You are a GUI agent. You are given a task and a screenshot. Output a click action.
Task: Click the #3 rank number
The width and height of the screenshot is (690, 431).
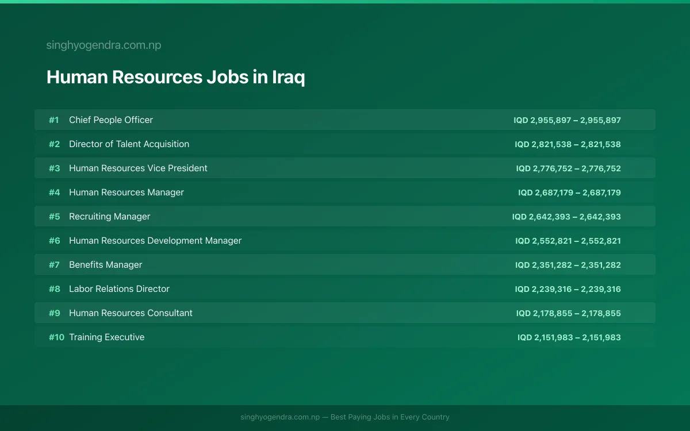pos(54,168)
